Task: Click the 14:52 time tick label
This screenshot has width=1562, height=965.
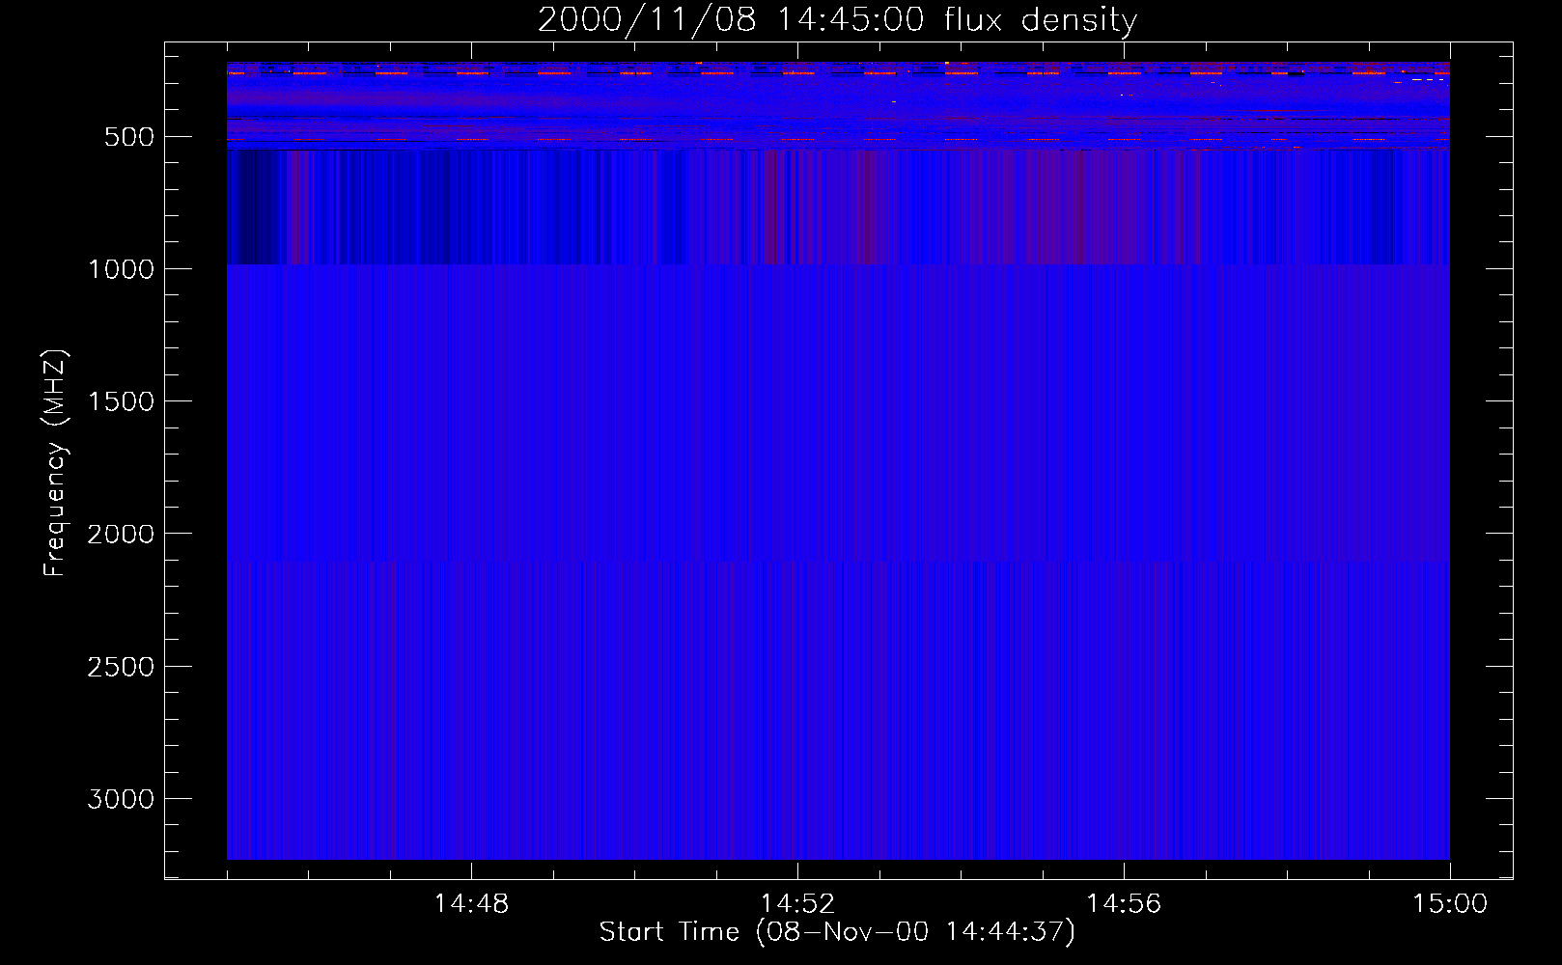Action: 797,904
